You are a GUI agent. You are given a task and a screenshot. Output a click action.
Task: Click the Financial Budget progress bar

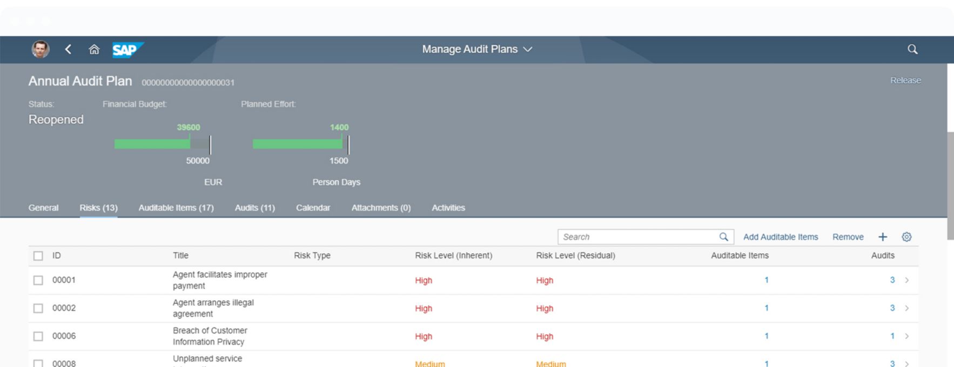tap(162, 144)
